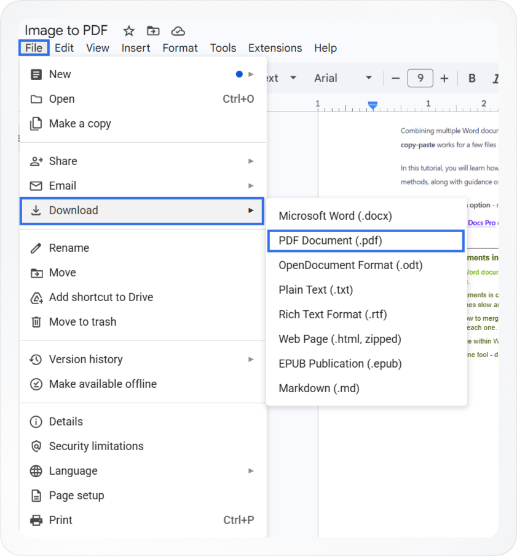Click the Print printer icon
The height and width of the screenshot is (556, 517).
pos(37,520)
